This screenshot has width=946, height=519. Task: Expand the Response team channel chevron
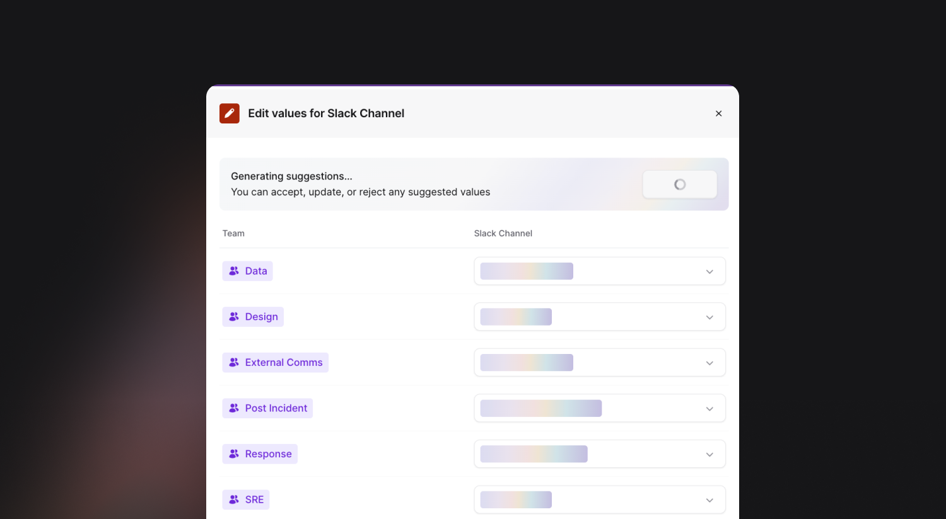tap(709, 454)
